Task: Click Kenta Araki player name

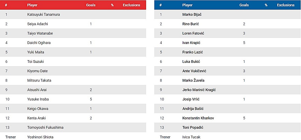Action: pos(36,118)
